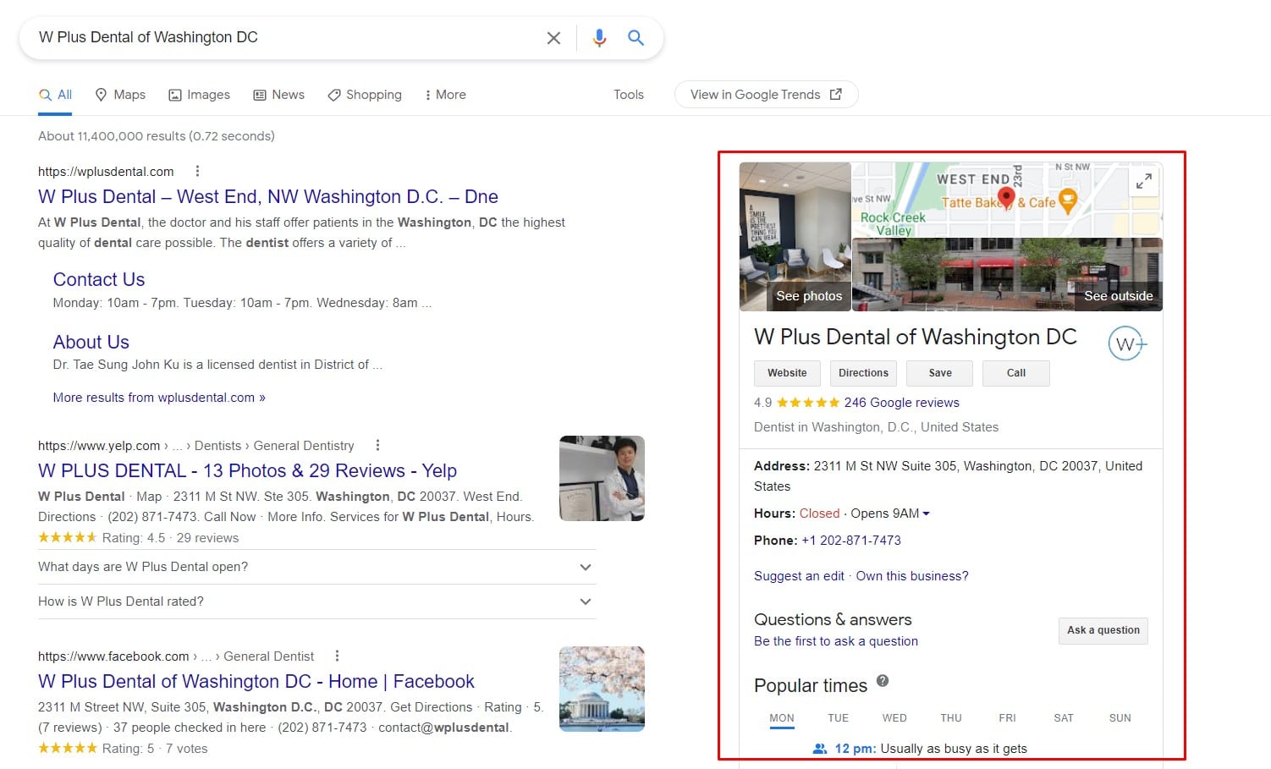The image size is (1271, 769).
Task: Select SUN in Popular times
Action: 1120,718
